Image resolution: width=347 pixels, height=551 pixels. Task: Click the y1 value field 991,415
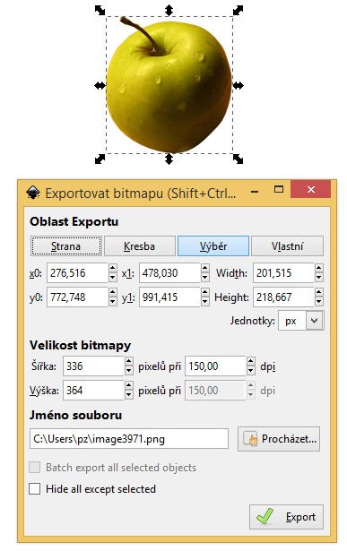169,297
